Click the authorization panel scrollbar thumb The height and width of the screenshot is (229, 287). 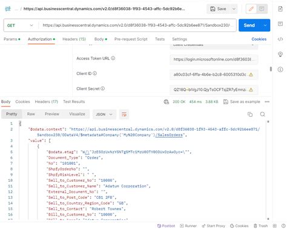[271, 69]
